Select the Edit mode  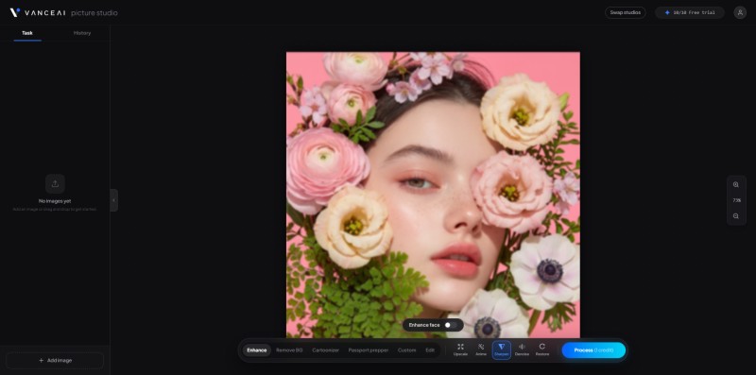430,349
